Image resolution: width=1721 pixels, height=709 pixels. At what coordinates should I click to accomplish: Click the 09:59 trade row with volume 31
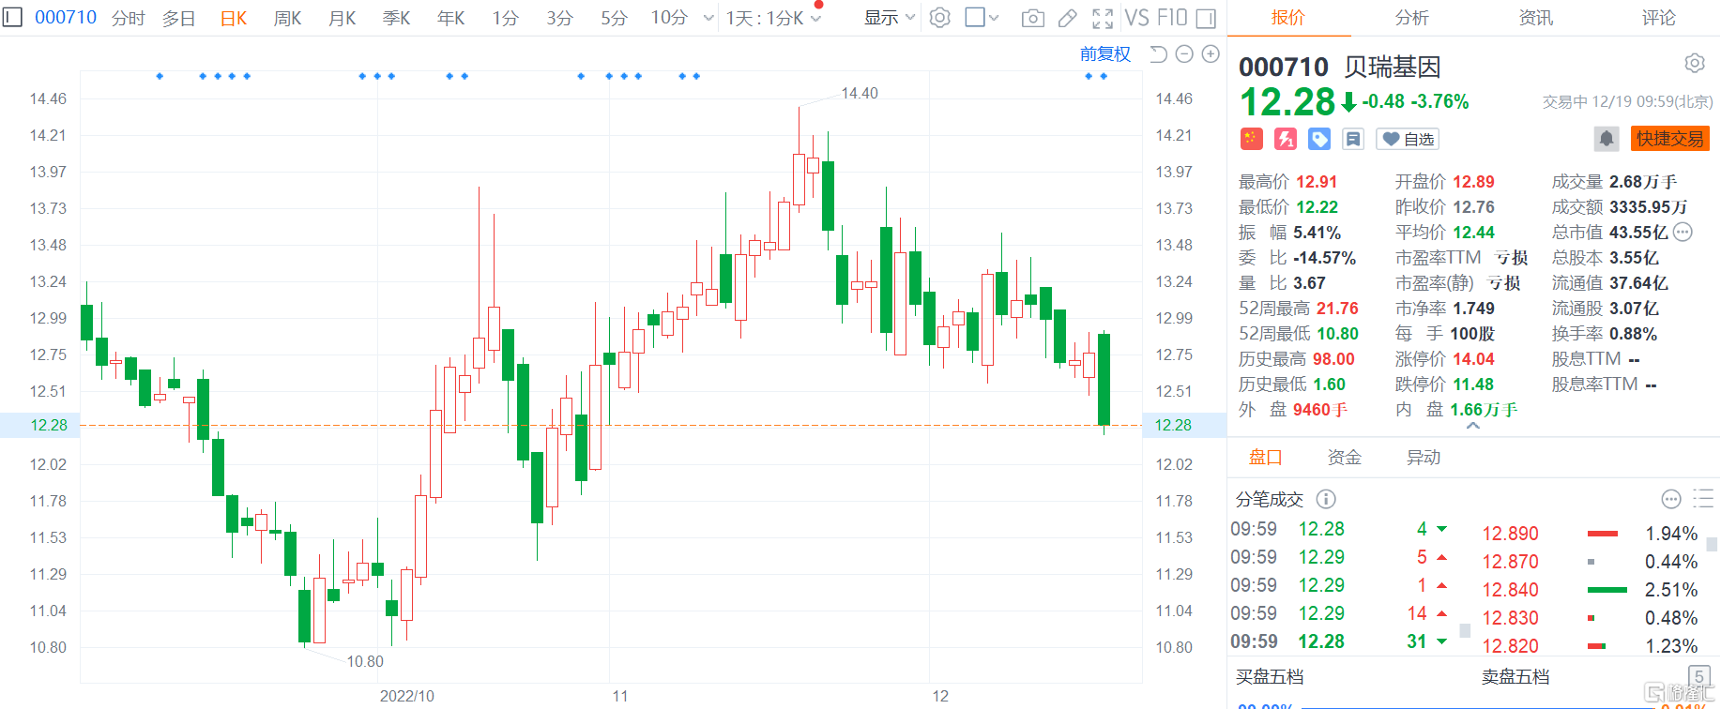click(x=1341, y=641)
